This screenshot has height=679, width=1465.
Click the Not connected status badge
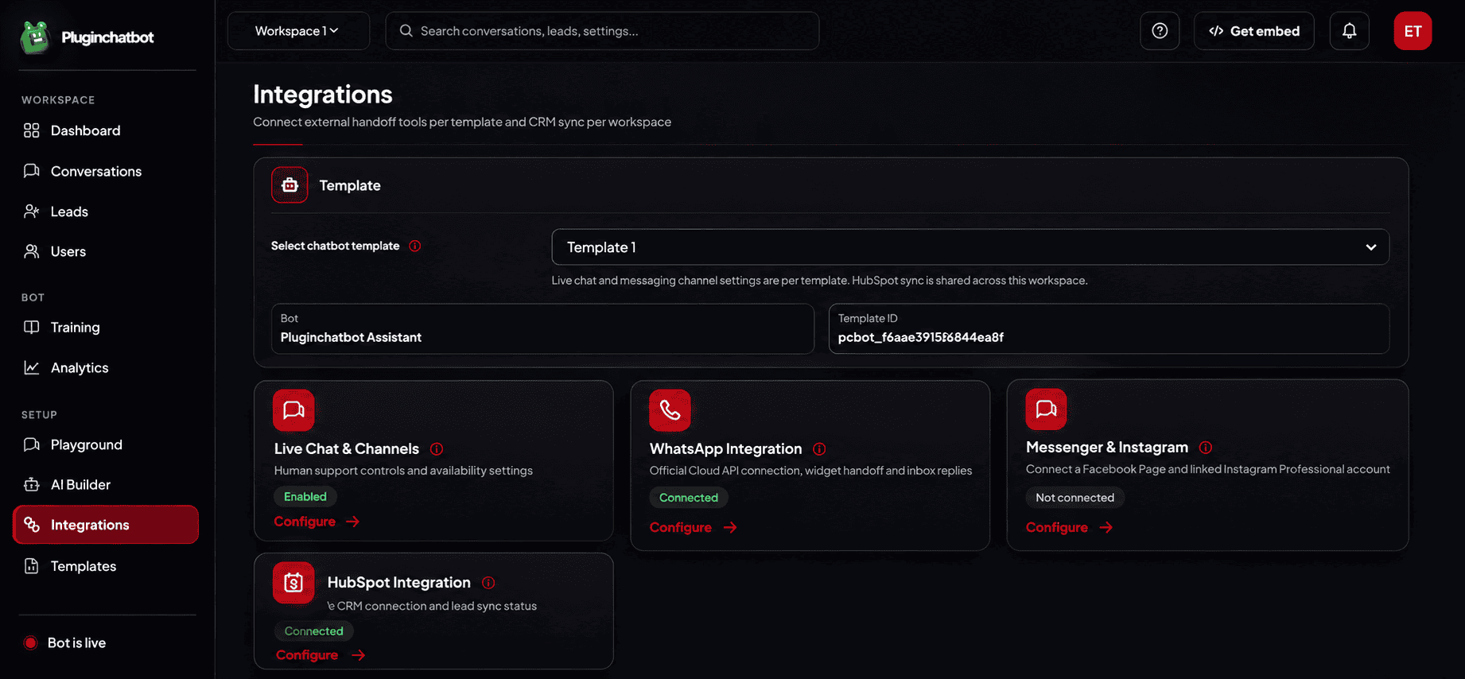[x=1074, y=498]
